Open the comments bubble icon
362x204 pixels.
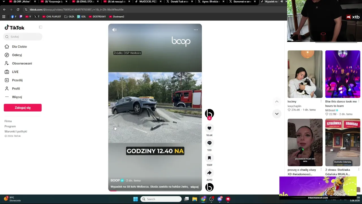coord(209,143)
